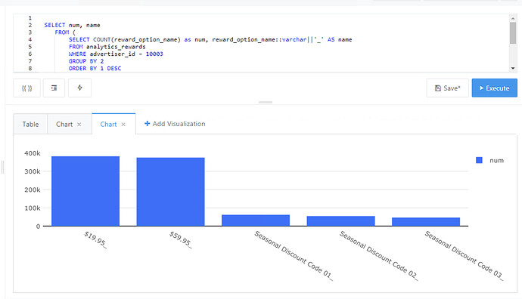522x299 pixels.
Task: Click the Seasonal Discount Code 03_ bar
Action: point(426,221)
